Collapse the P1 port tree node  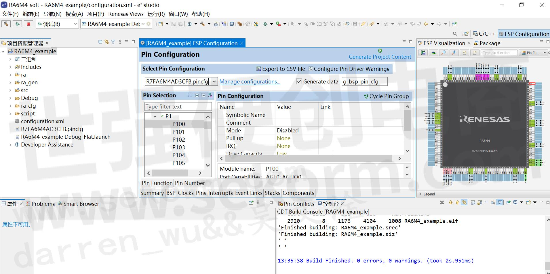click(155, 116)
